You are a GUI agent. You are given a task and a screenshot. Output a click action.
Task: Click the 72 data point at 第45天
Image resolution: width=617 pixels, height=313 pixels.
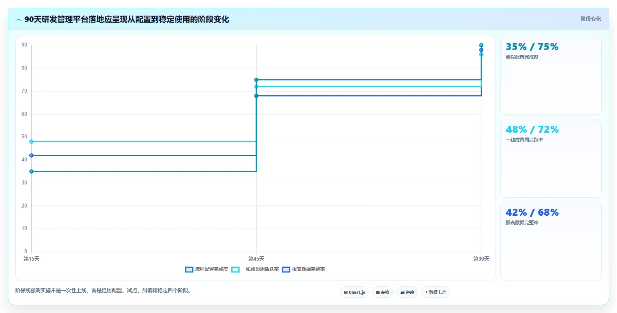pyautogui.click(x=256, y=87)
